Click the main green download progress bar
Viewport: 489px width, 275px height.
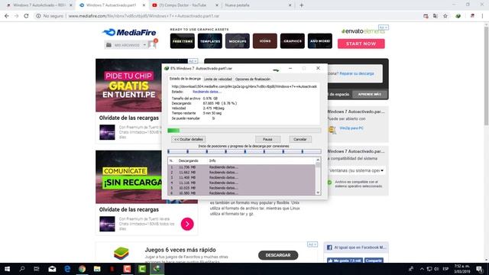(x=244, y=131)
